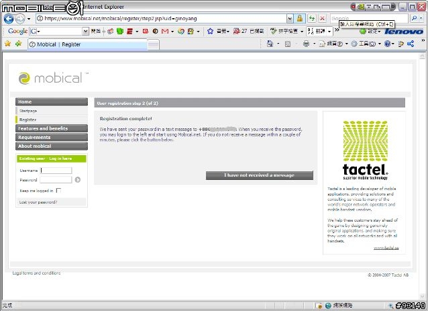
Task: Click Legal terms and conditions link
Action: click(x=37, y=273)
